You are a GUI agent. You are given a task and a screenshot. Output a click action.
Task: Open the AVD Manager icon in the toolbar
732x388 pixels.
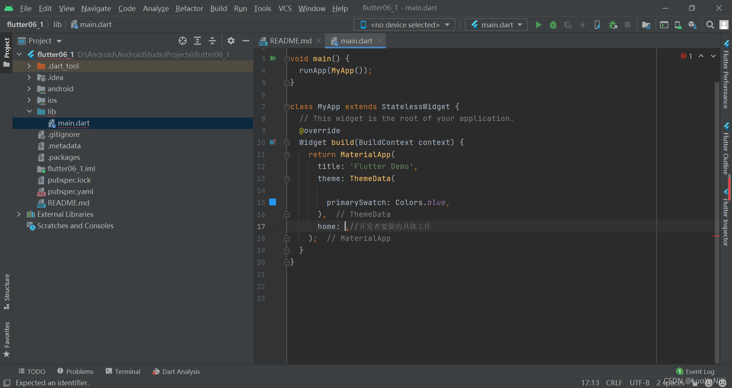[678, 25]
